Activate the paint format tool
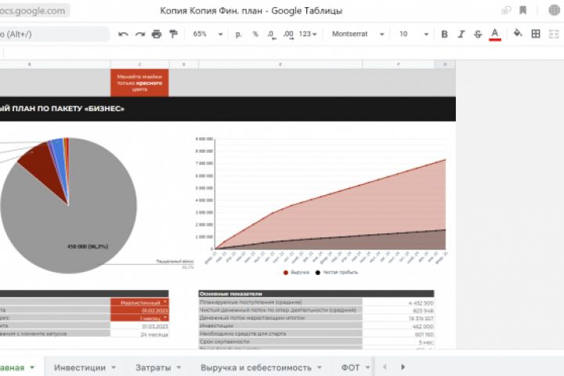The image size is (564, 376). pos(173,34)
